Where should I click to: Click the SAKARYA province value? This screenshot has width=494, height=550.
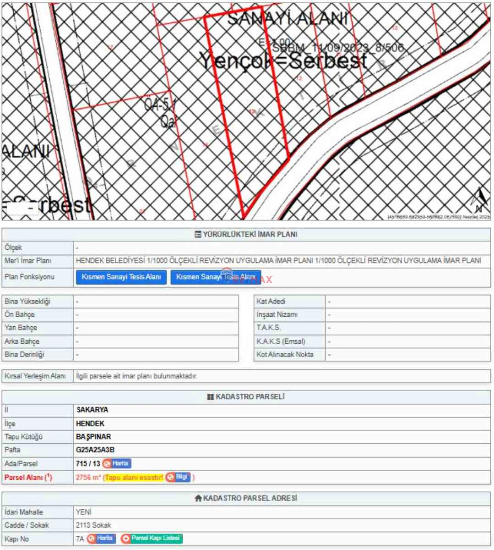tap(92, 410)
